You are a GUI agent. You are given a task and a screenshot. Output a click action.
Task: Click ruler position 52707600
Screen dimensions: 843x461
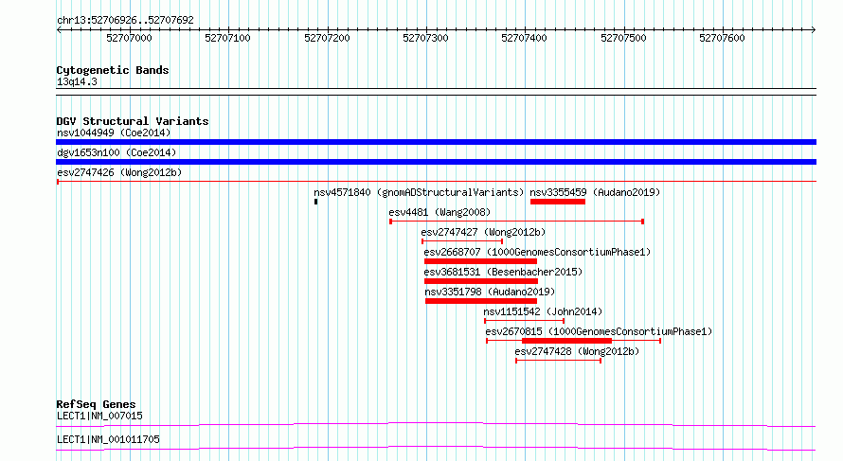[x=722, y=38]
